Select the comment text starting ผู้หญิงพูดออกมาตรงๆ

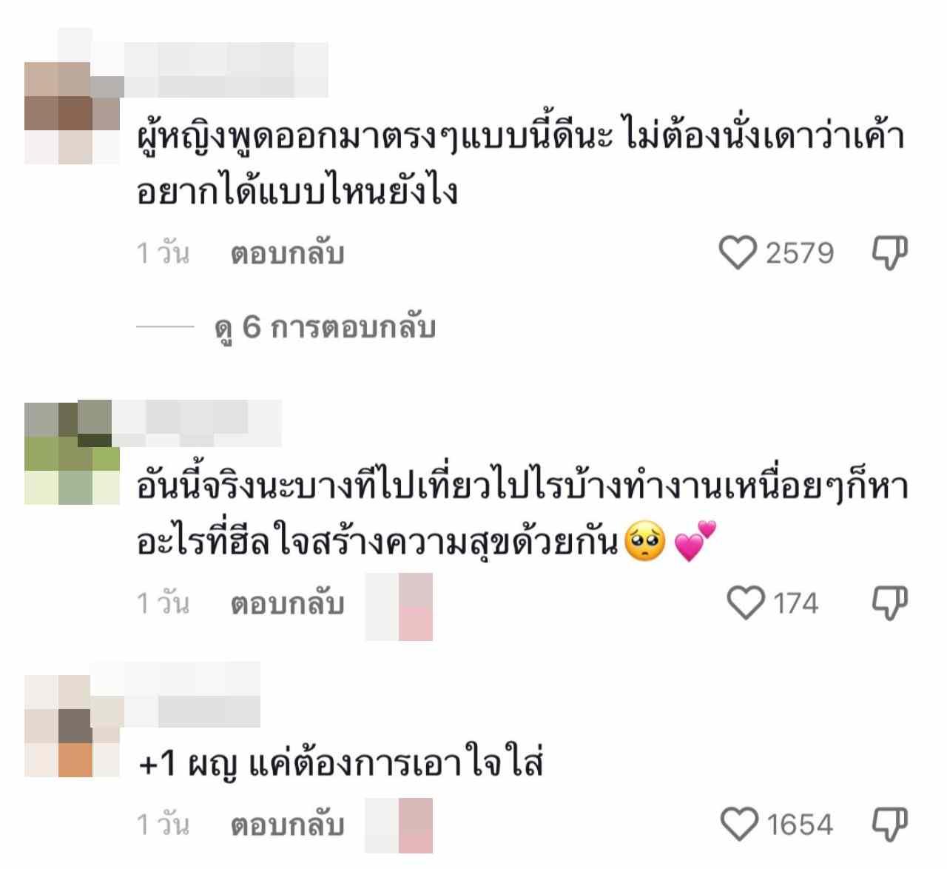(521, 164)
